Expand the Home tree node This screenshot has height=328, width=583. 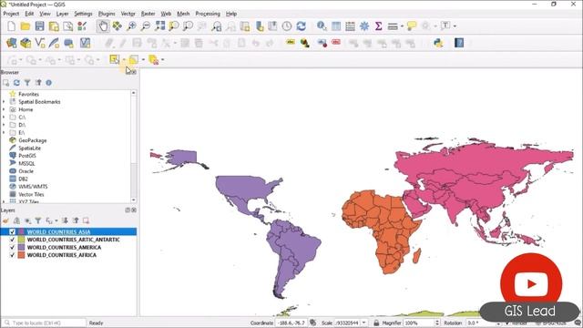pos(4,109)
